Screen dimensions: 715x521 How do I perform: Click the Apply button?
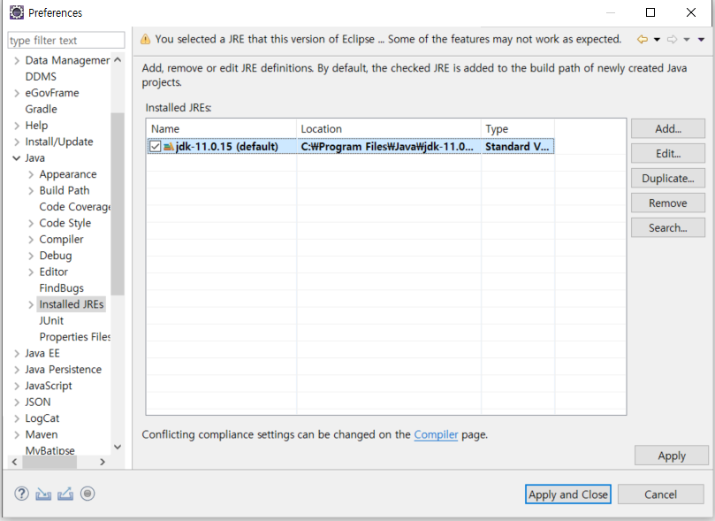pos(671,456)
